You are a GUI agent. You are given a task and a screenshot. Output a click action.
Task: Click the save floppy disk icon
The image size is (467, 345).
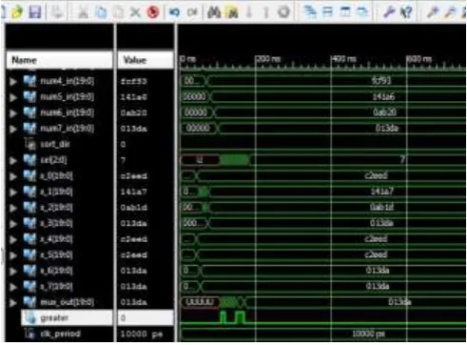(35, 12)
